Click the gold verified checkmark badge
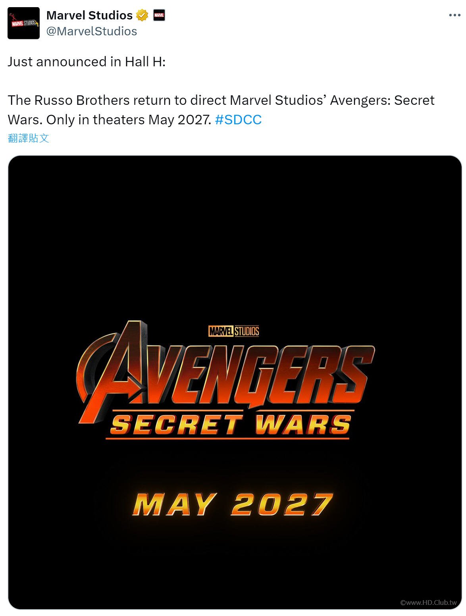 142,15
